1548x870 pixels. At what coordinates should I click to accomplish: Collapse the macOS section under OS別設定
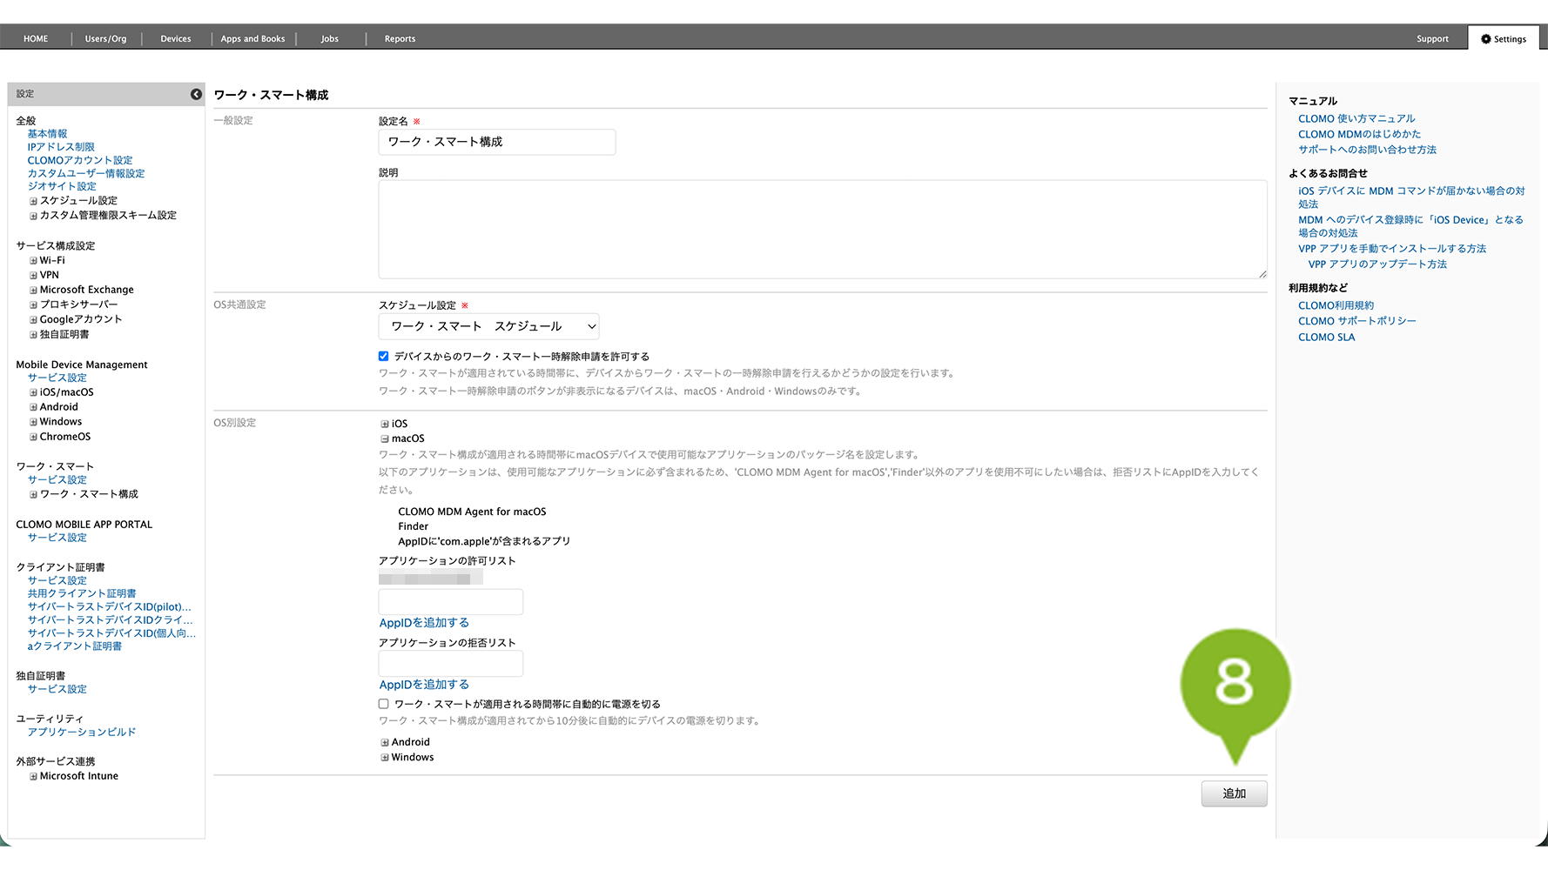pyautogui.click(x=385, y=439)
